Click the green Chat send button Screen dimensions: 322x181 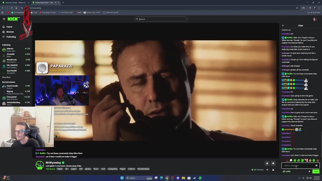[x=316, y=171]
